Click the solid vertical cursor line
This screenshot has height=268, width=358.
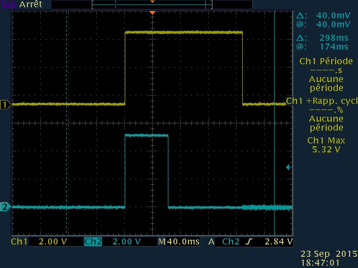275,123
